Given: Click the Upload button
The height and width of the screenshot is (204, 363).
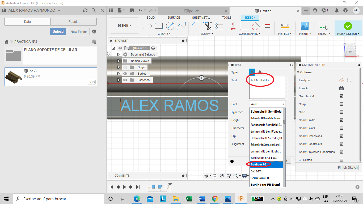Looking at the screenshot, I should pos(58,32).
